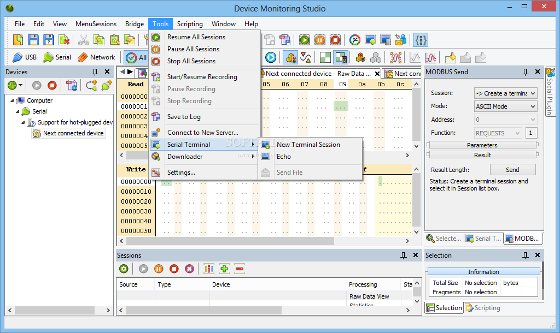Collapse the Computer tree node
This screenshot has width=560, height=333.
click(12, 100)
